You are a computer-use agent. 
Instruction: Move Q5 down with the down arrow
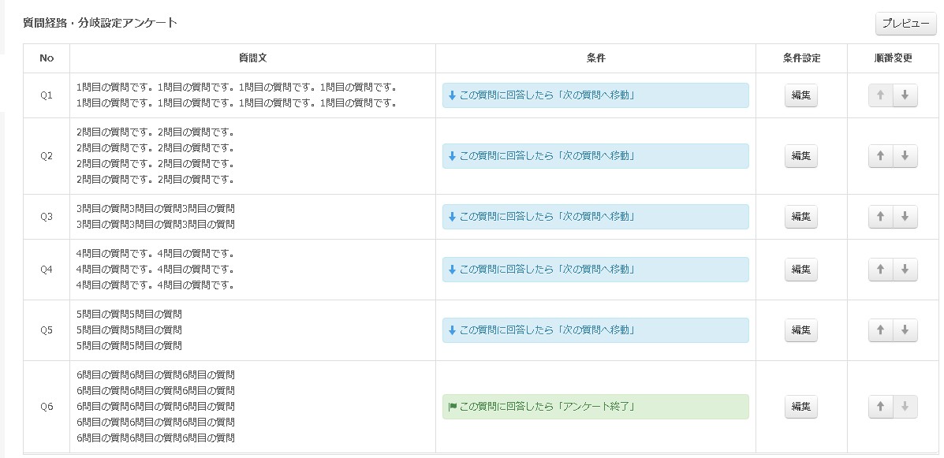point(905,330)
